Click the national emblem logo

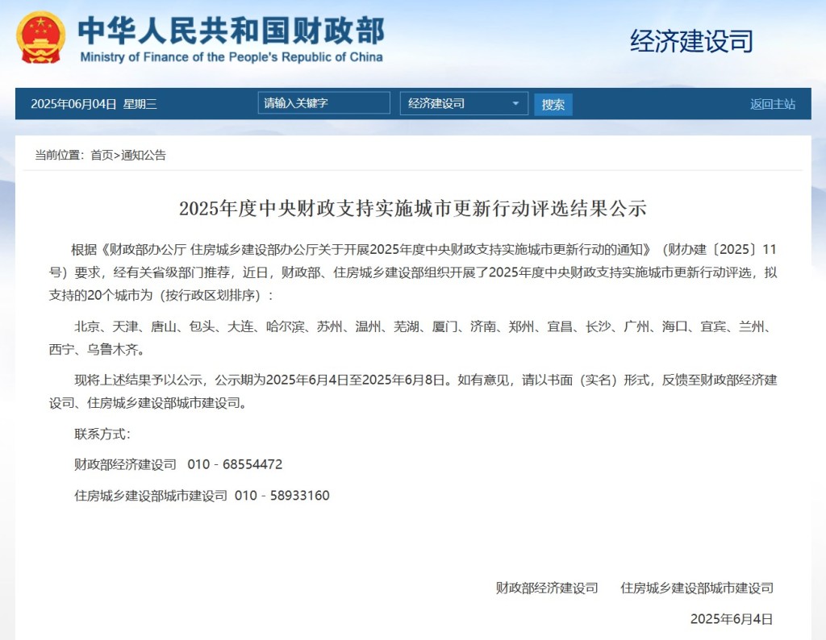point(41,38)
